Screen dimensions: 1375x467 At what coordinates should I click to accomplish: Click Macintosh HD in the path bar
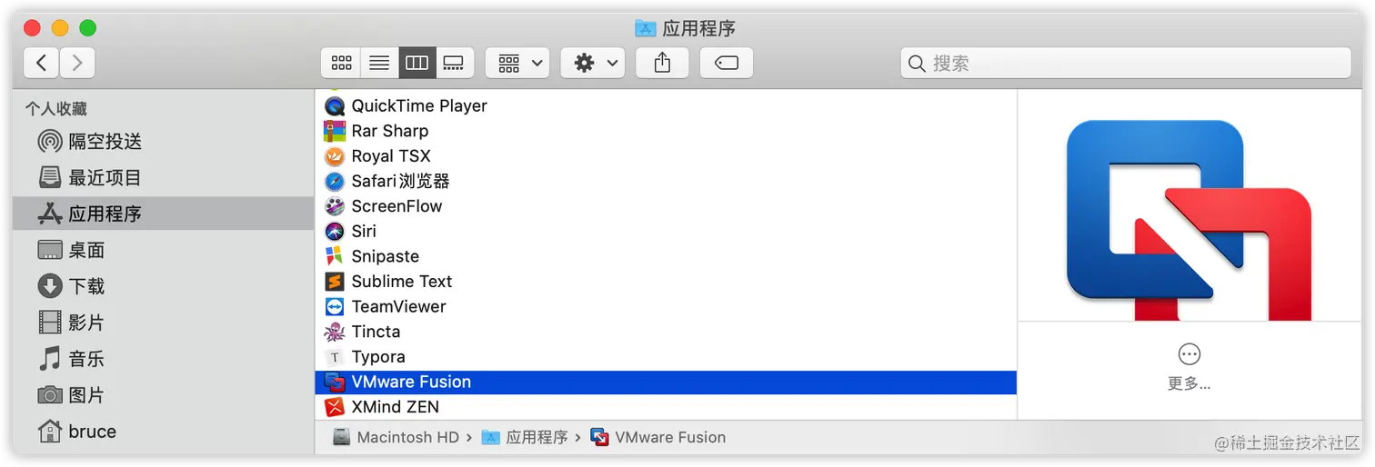(x=396, y=437)
